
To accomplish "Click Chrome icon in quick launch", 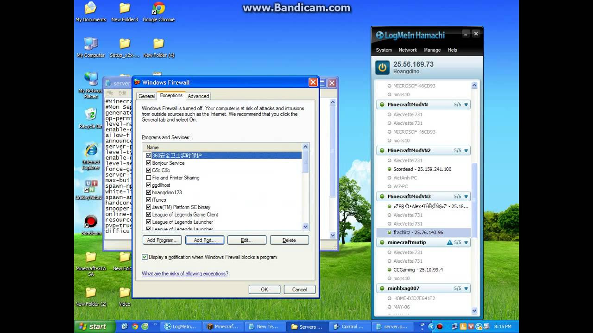I will click(x=134, y=327).
